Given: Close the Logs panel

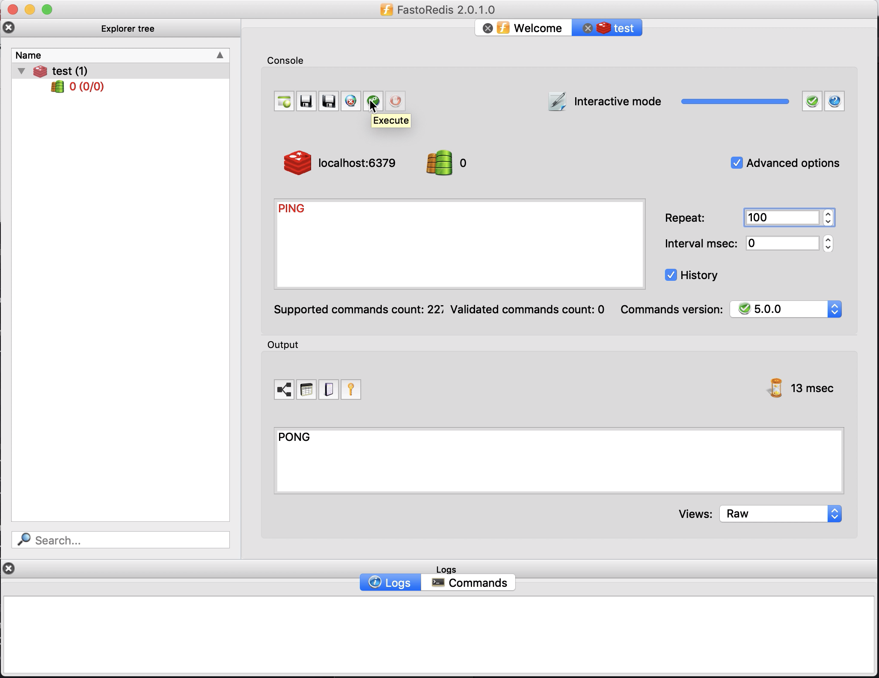Looking at the screenshot, I should pos(9,568).
